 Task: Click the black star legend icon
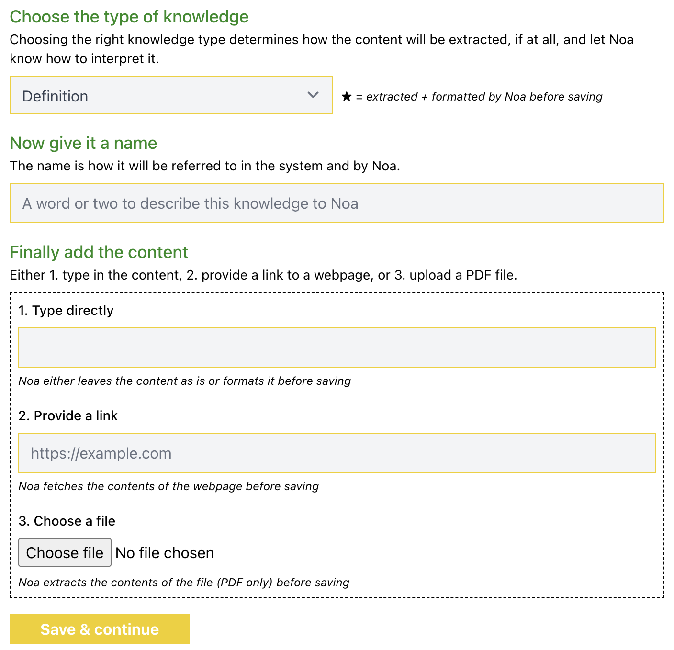(347, 97)
